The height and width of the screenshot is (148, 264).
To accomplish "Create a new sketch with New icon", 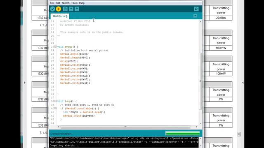I will pos(65,9).
